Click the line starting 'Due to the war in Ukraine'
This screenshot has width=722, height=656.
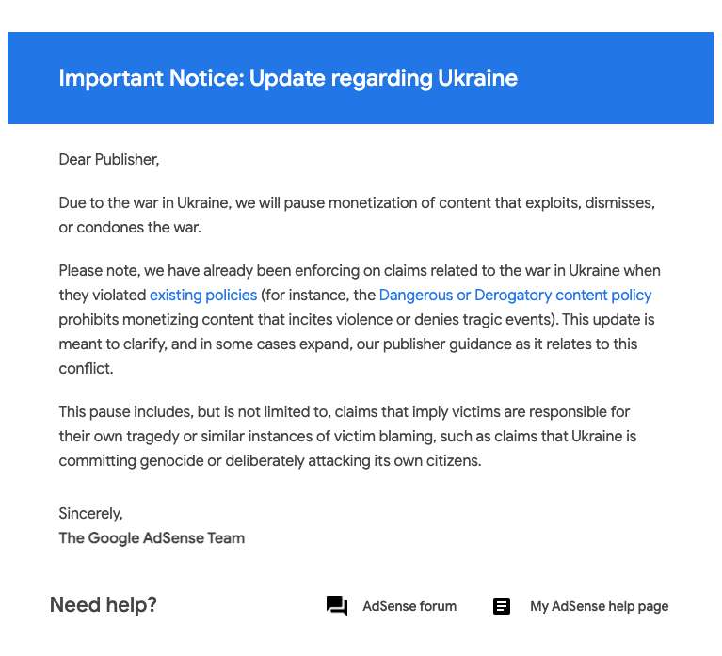[x=357, y=203]
